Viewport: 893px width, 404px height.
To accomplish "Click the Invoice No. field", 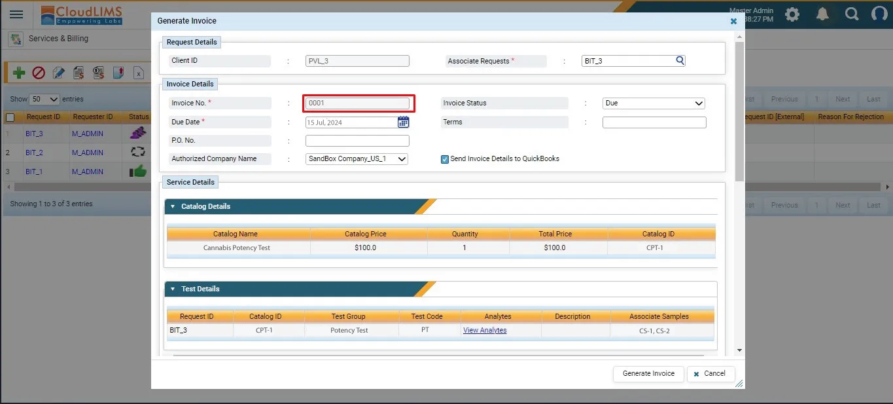I will click(357, 103).
